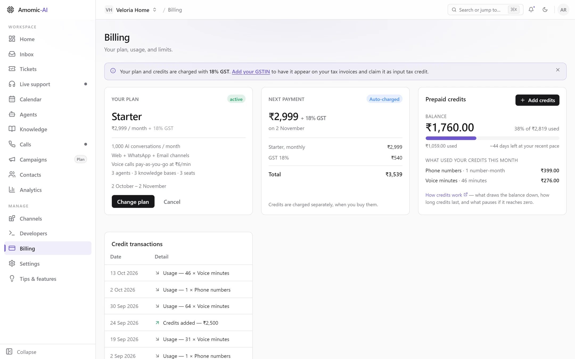The image size is (575, 359).
Task: Click the ⌘K shortcut hint badge
Action: pos(514,10)
